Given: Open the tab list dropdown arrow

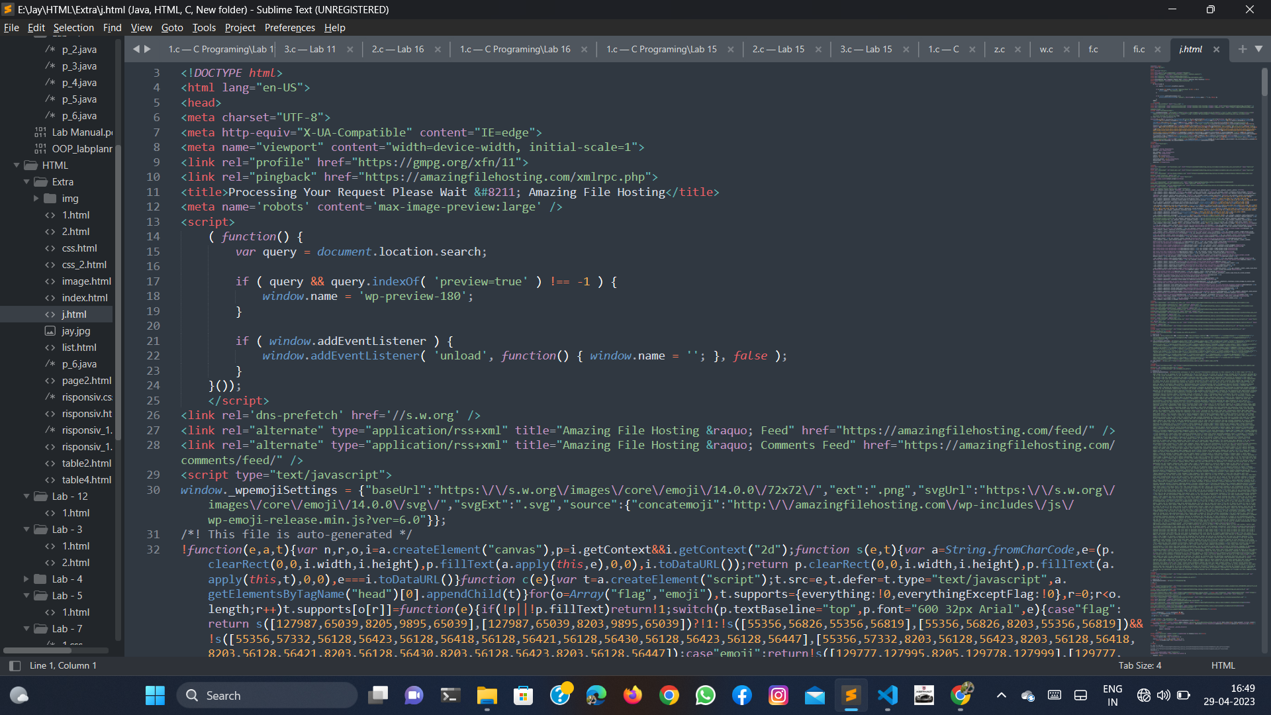Looking at the screenshot, I should 1258,49.
